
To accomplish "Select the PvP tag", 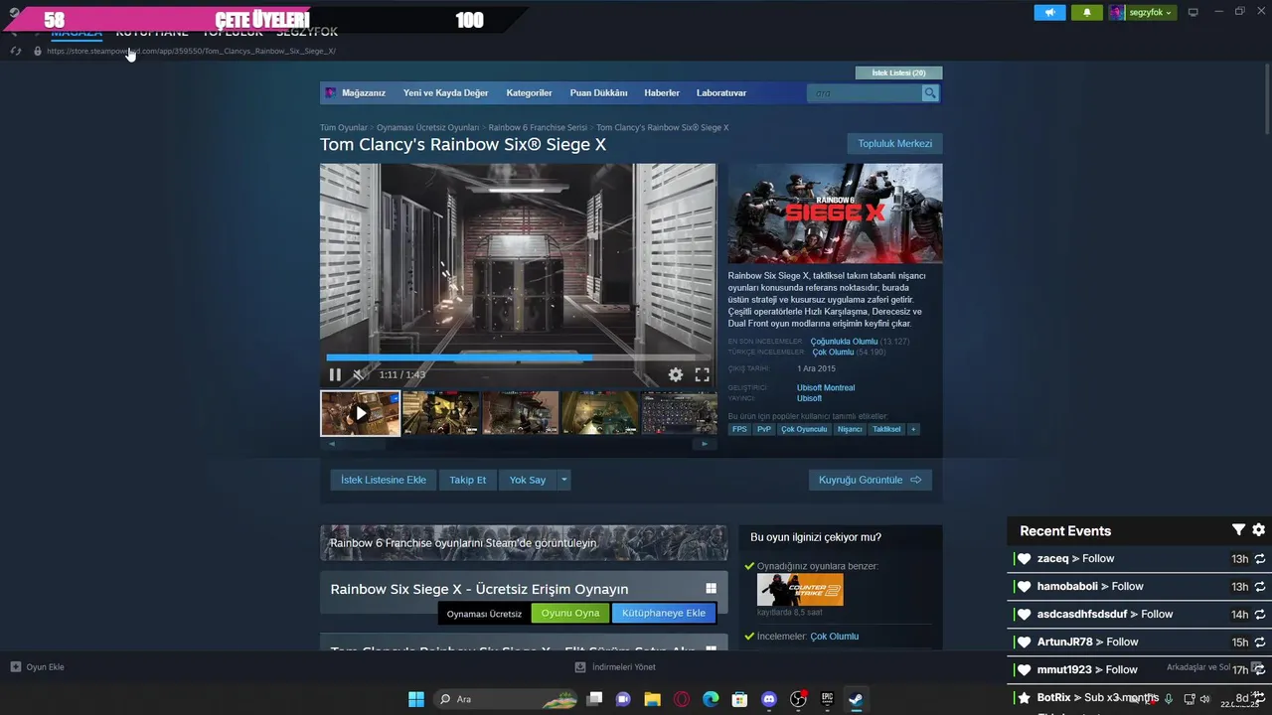I will (763, 430).
